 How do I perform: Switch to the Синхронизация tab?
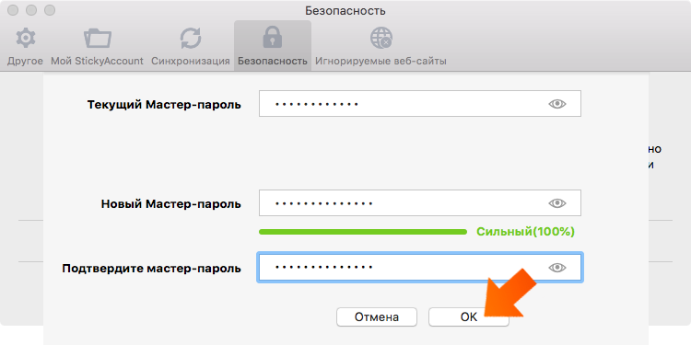(191, 47)
